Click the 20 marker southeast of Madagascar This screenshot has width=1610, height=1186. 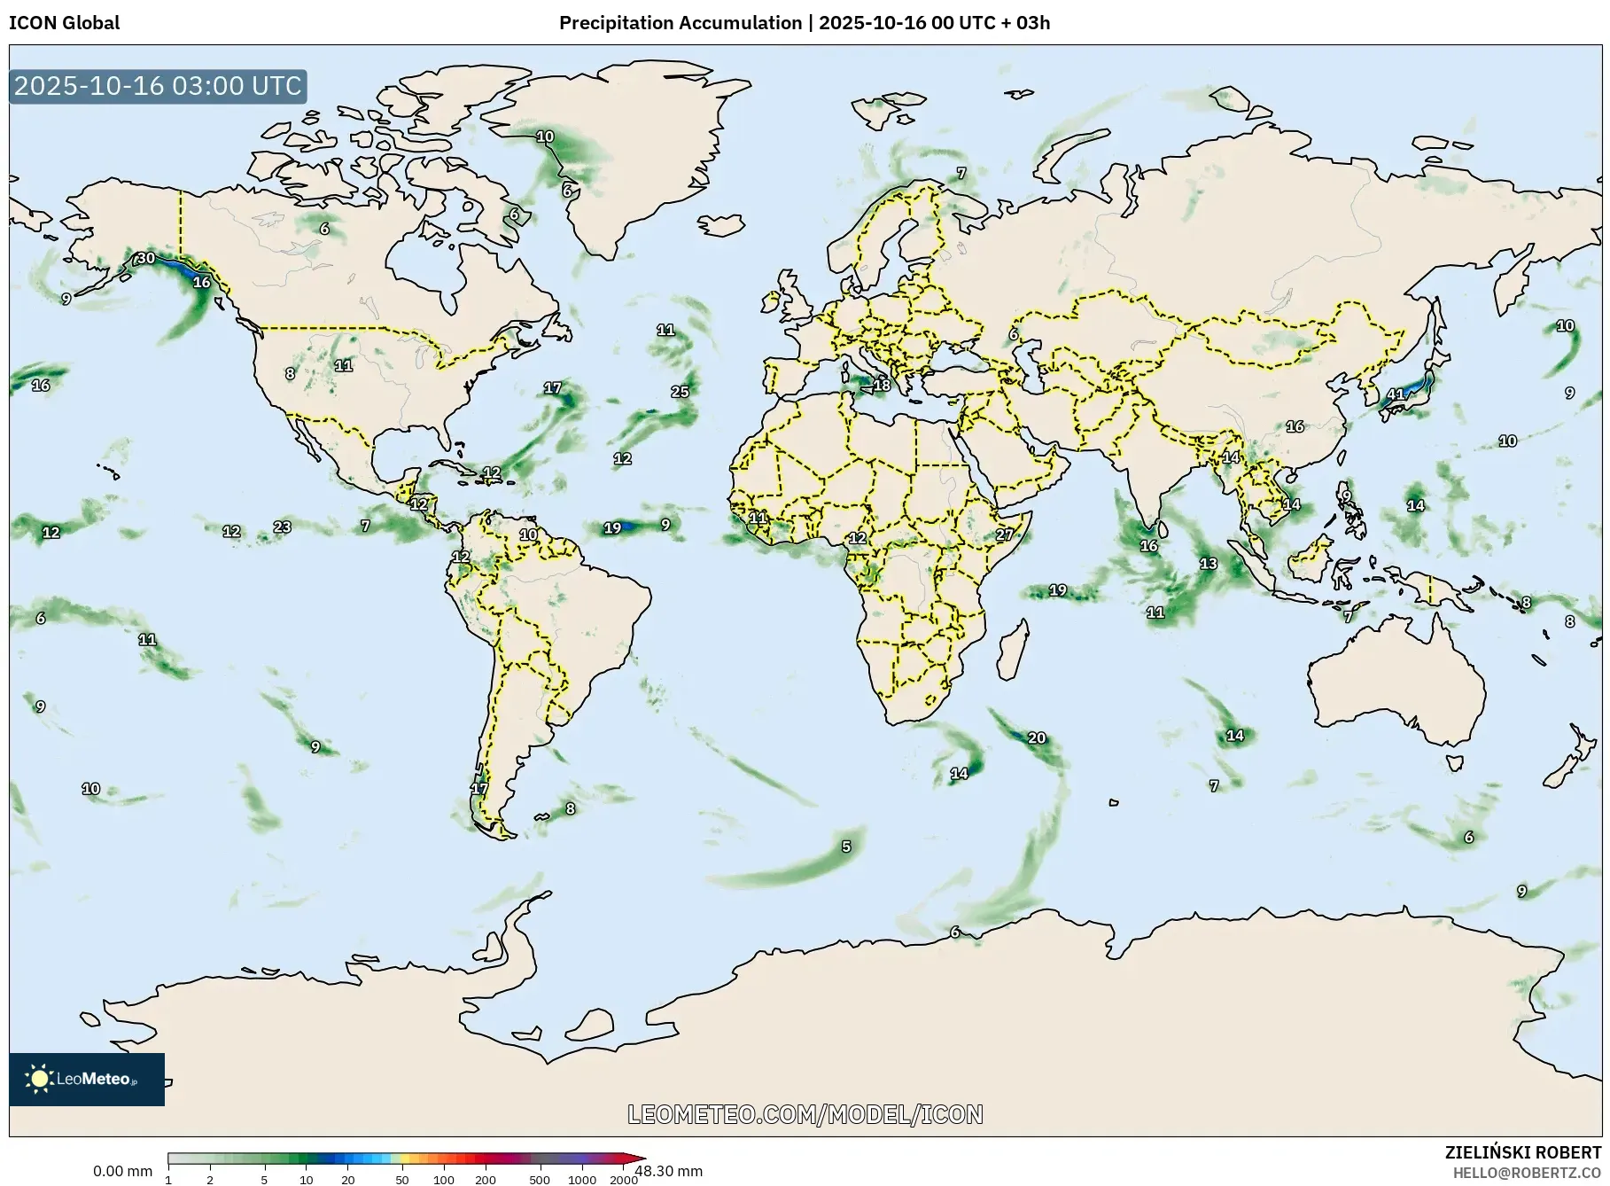(x=1037, y=737)
